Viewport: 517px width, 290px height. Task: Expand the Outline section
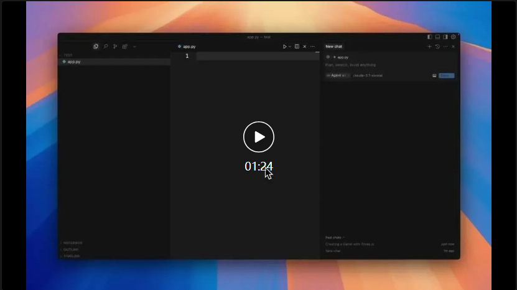tap(71, 250)
